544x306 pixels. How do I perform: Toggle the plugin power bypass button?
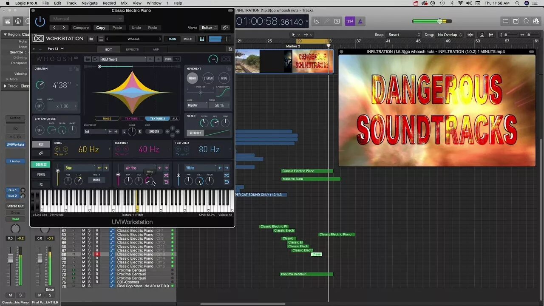40,21
